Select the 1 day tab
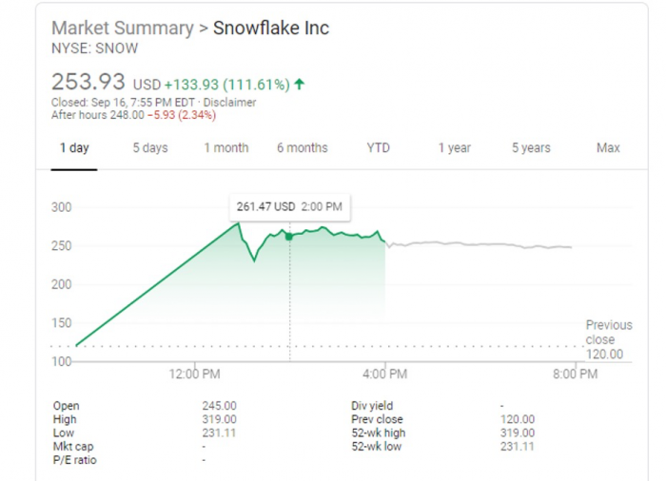The image size is (666, 481). 74,147
